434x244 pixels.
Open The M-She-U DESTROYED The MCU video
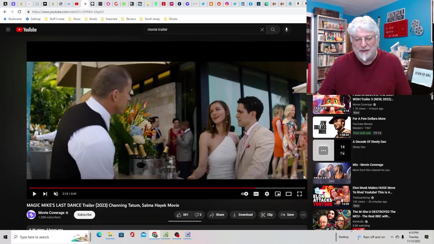pyautogui.click(x=332, y=220)
